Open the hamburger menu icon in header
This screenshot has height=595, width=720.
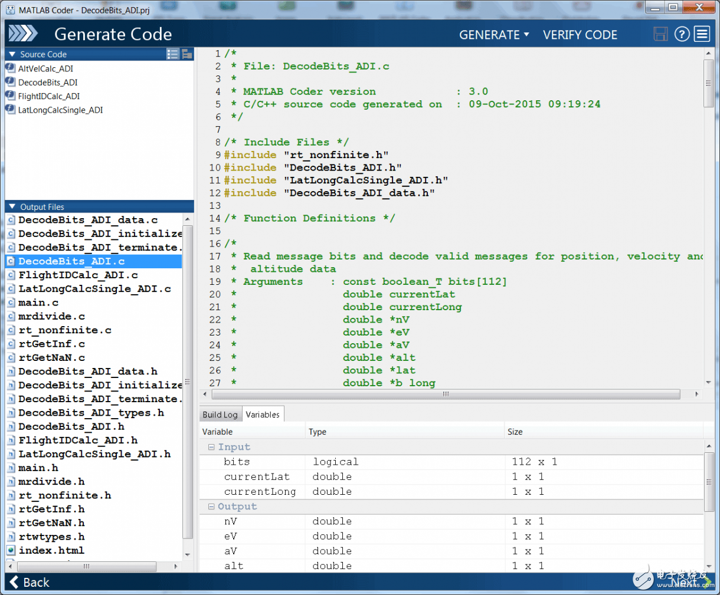(x=702, y=34)
